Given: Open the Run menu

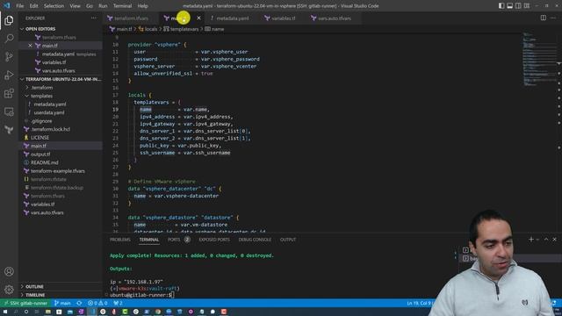Looking at the screenshot, I should 103,6.
